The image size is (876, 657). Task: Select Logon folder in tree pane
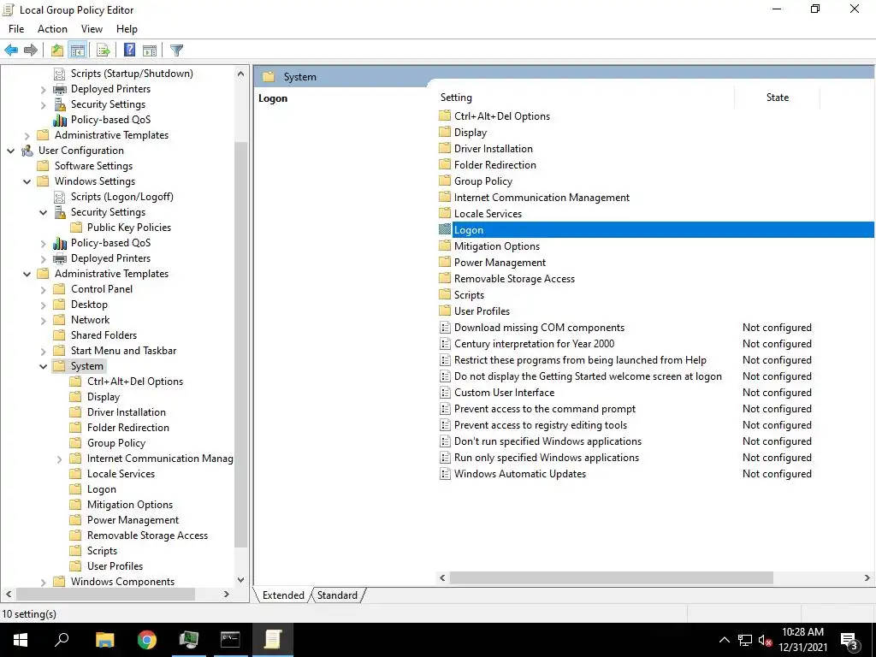(x=102, y=489)
